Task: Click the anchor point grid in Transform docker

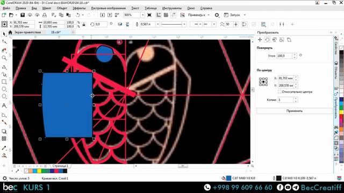Action: [x=263, y=81]
